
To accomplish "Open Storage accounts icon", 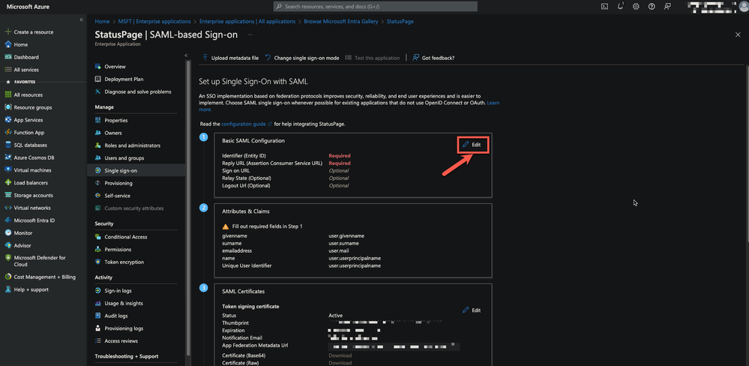I will click(7, 195).
